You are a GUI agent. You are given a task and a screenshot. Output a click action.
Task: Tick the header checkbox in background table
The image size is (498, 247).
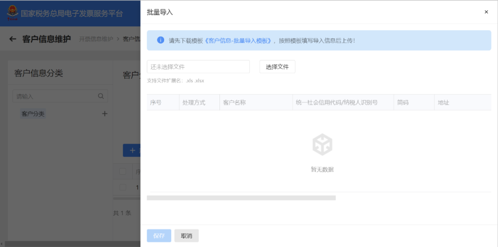pyautogui.click(x=123, y=172)
